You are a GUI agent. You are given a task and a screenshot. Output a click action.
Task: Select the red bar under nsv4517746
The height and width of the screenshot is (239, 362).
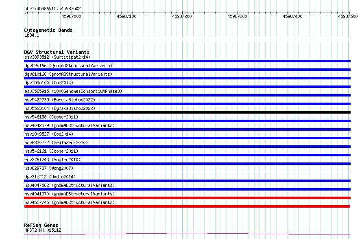187,206
